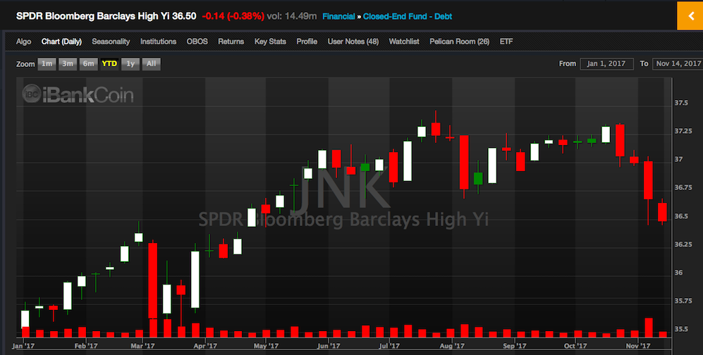Follow the Financial sector link
703x355 pixels.
[338, 16]
